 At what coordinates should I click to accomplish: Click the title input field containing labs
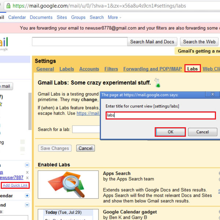click(x=161, y=115)
